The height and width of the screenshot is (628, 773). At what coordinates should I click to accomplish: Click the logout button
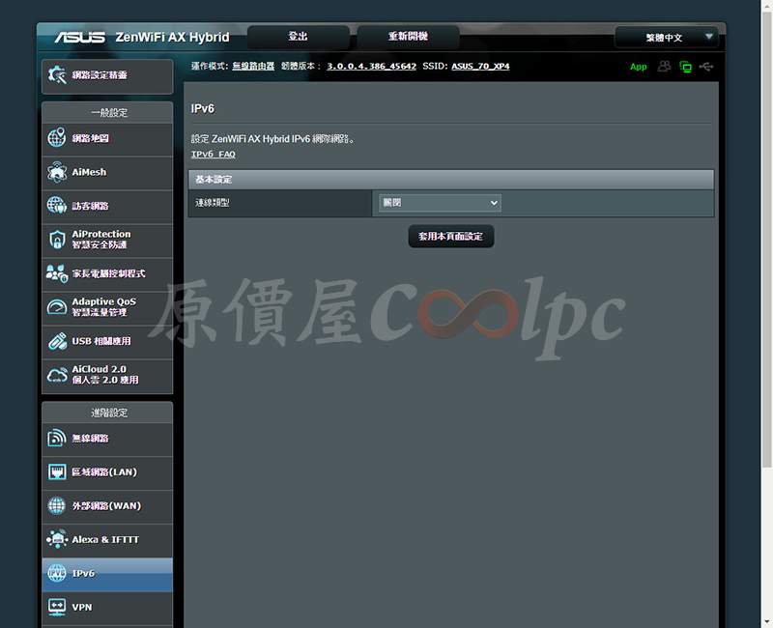[299, 37]
